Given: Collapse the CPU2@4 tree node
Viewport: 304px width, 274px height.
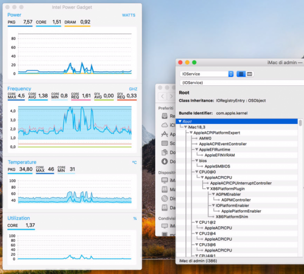Looking at the screenshot, I should click(197, 233).
